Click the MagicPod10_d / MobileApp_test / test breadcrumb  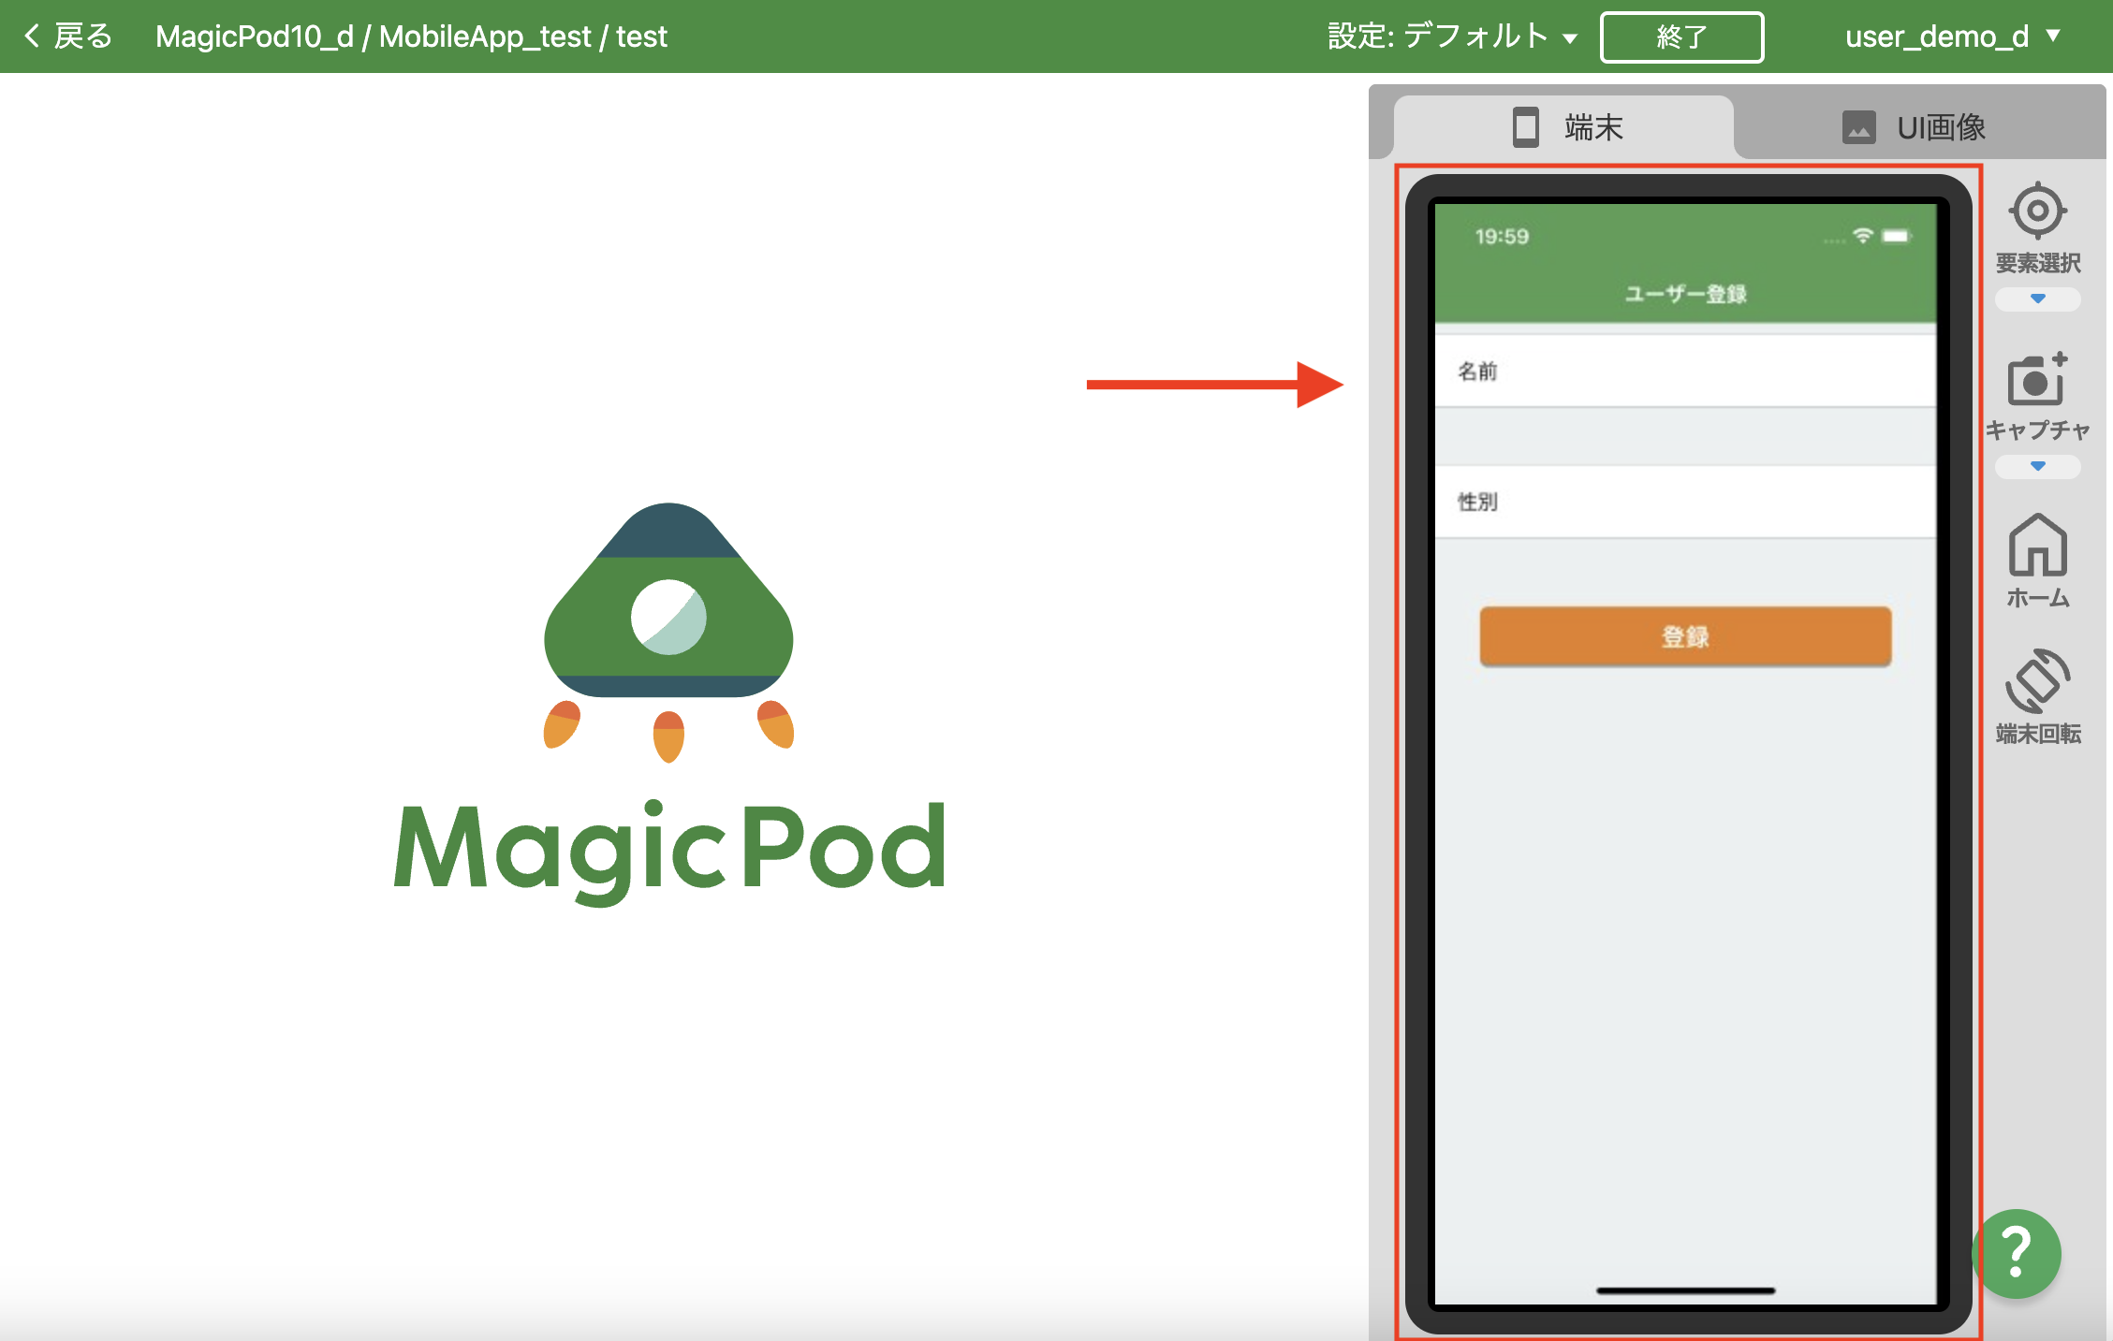pos(411,36)
